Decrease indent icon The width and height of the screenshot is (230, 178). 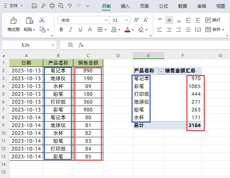point(188,20)
